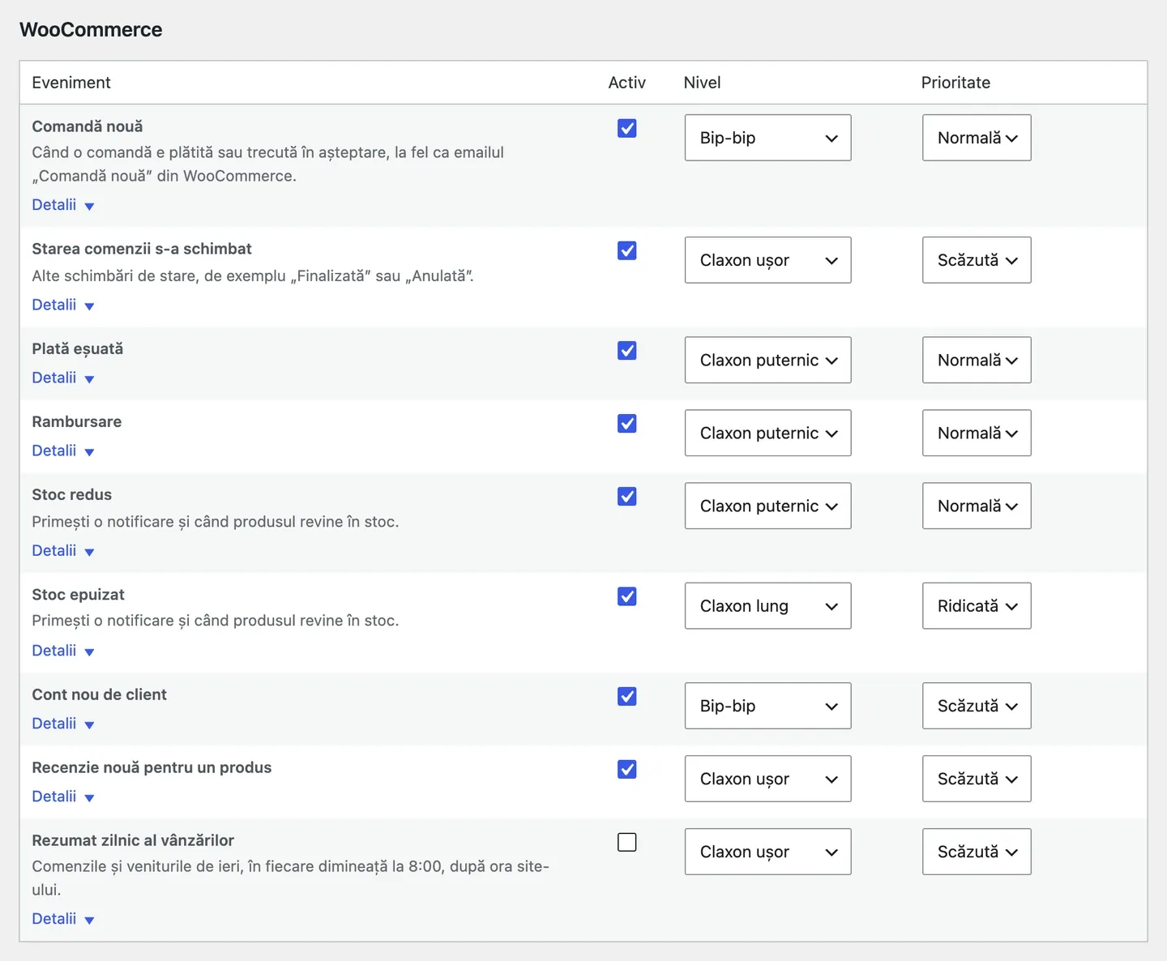Select Prioritate dropdown for Starea comenzii s-a schimbat
Image resolution: width=1167 pixels, height=961 pixels.
[x=977, y=260]
